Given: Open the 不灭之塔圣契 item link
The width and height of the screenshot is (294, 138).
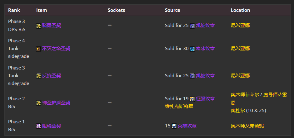Looking at the screenshot, I should 56,49.
